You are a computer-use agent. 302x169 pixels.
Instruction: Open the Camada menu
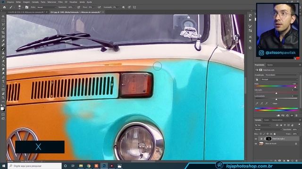(35, 2)
